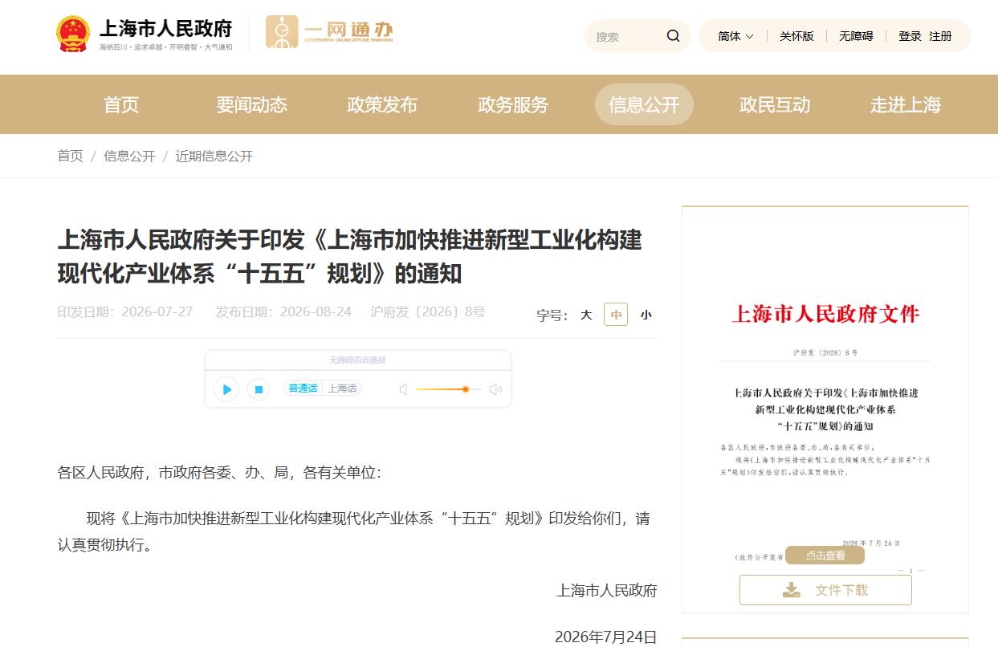Open the 政务服务 navigation tab
998x647 pixels.
(x=513, y=104)
